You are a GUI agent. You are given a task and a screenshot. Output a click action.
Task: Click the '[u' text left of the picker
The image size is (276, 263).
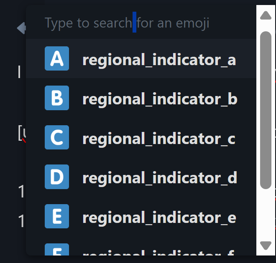pyautogui.click(x=22, y=133)
